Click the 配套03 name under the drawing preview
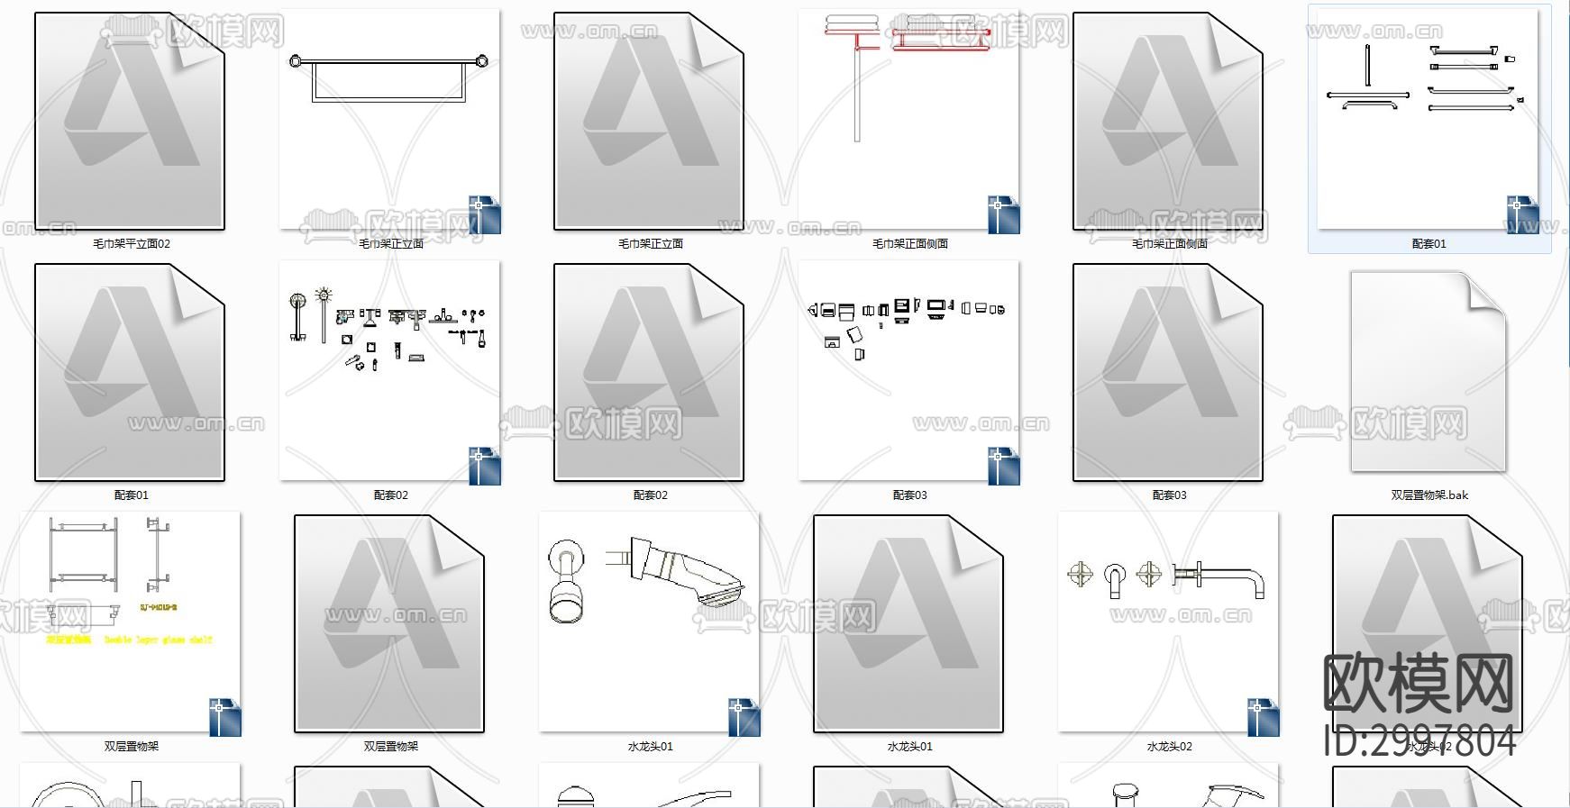1570x808 pixels. pos(910,495)
